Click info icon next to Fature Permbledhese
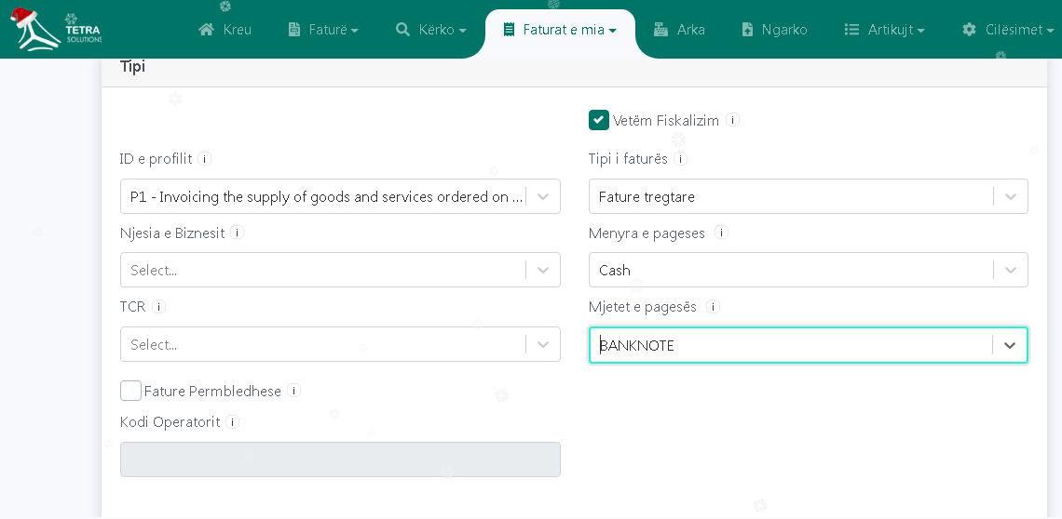The image size is (1062, 519). [x=294, y=391]
